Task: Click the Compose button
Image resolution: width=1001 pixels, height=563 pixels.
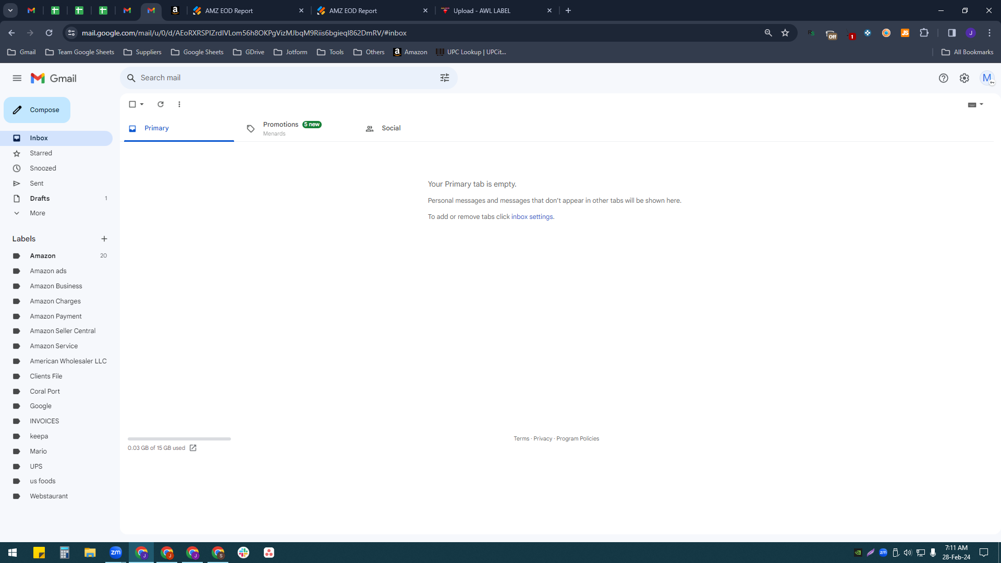Action: 37,110
